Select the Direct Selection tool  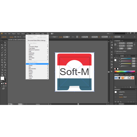5,43
